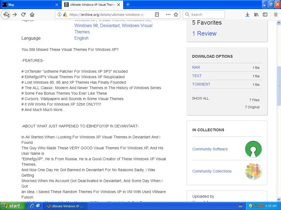Bookmark this page with star icon
Viewport: 281px width, 210px height.
(176, 14)
